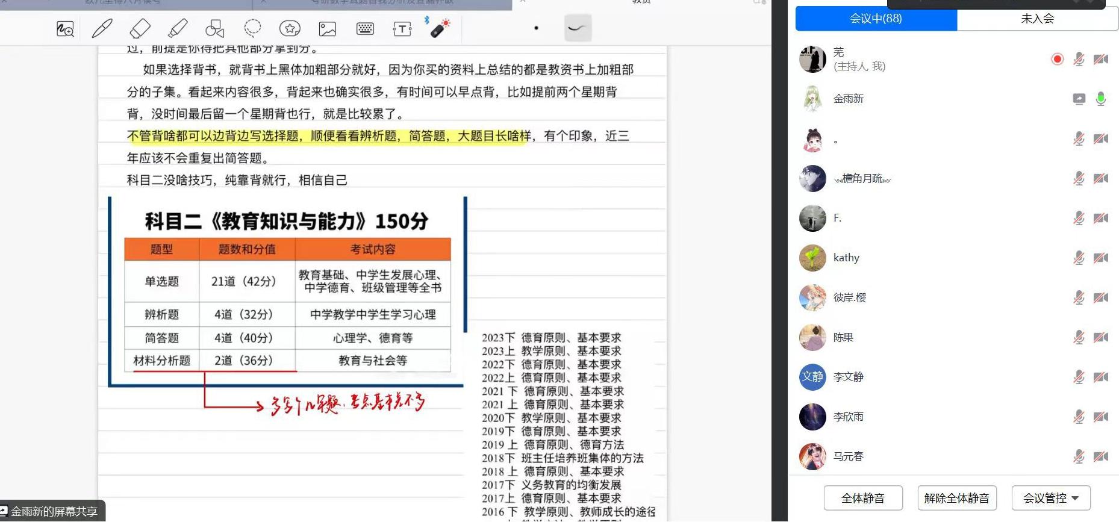Click the 解除全体静音 button
This screenshot has width=1119, height=522.
click(x=956, y=498)
